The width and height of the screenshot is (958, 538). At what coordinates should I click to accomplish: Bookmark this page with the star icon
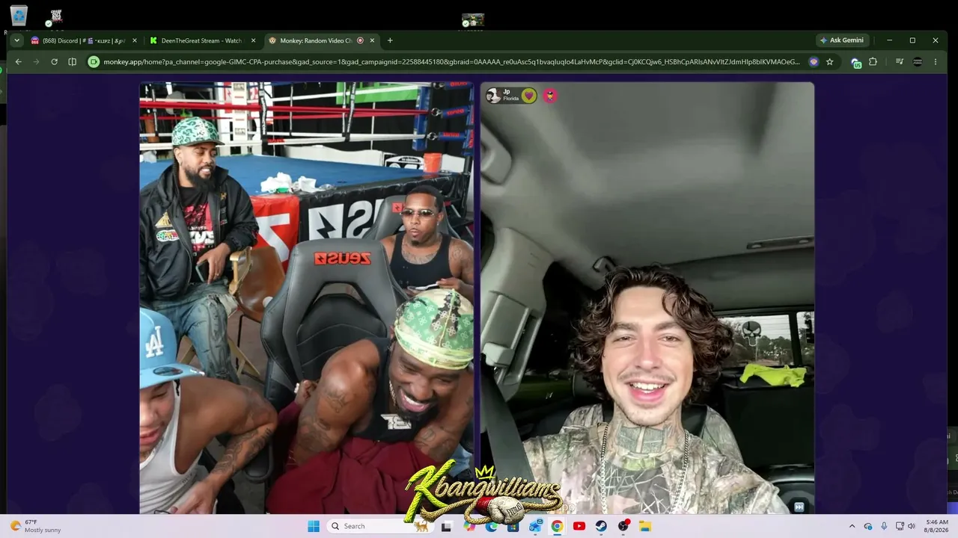[x=829, y=62]
